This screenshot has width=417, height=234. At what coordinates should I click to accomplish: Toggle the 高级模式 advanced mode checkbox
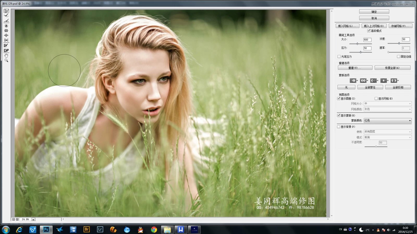pos(369,31)
